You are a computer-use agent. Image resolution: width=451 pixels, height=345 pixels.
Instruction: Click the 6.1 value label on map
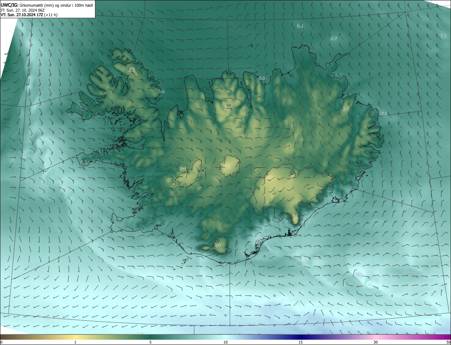tap(300, 26)
